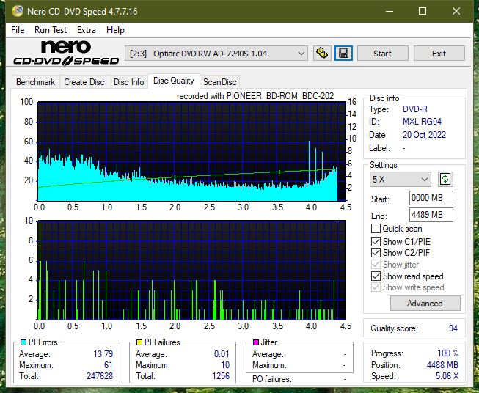Viewport: 479px width, 393px height.
Task: Open the Run Test menu
Action: point(51,30)
